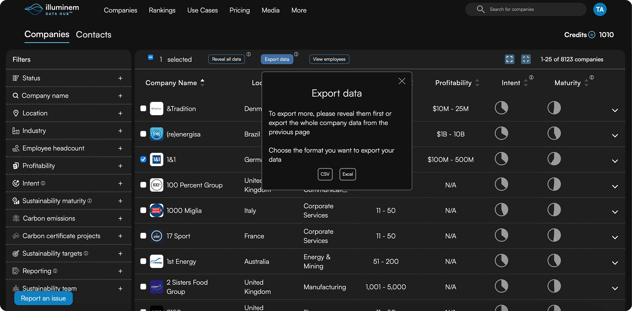This screenshot has width=632, height=311.
Task: Click info icon next to Reporting filter
Action: pos(55,271)
